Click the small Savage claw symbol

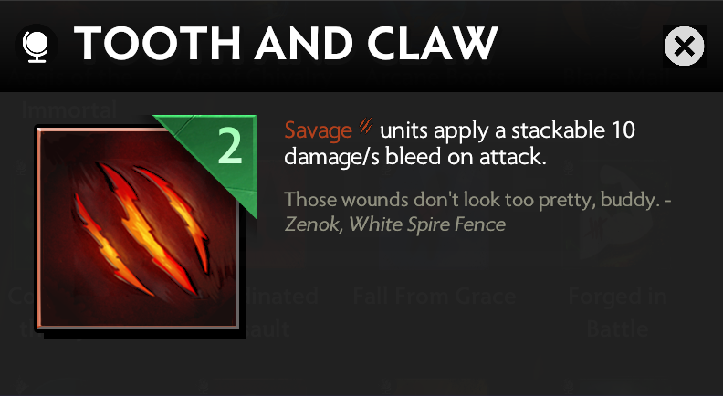click(x=366, y=126)
